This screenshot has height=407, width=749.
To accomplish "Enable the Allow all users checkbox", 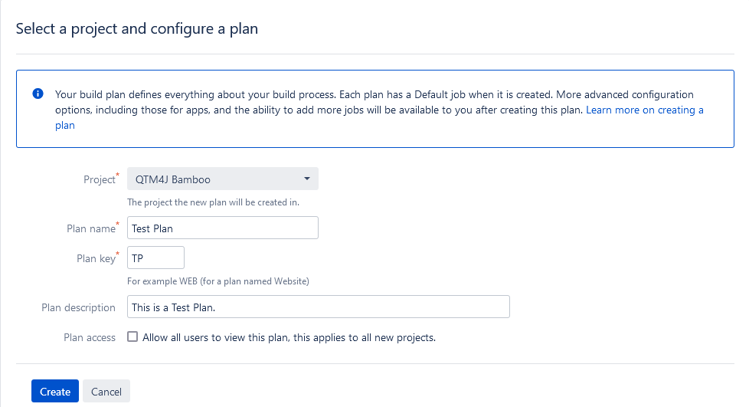I will pyautogui.click(x=132, y=336).
